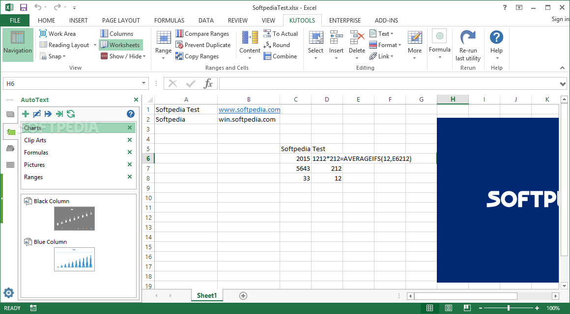Collapse the ribbon
Image resolution: width=570 pixels, height=314 pixels.
pyautogui.click(x=562, y=68)
